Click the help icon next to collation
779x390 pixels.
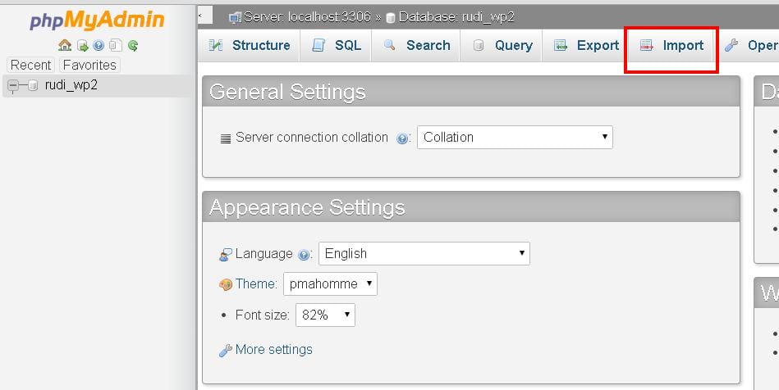click(402, 138)
